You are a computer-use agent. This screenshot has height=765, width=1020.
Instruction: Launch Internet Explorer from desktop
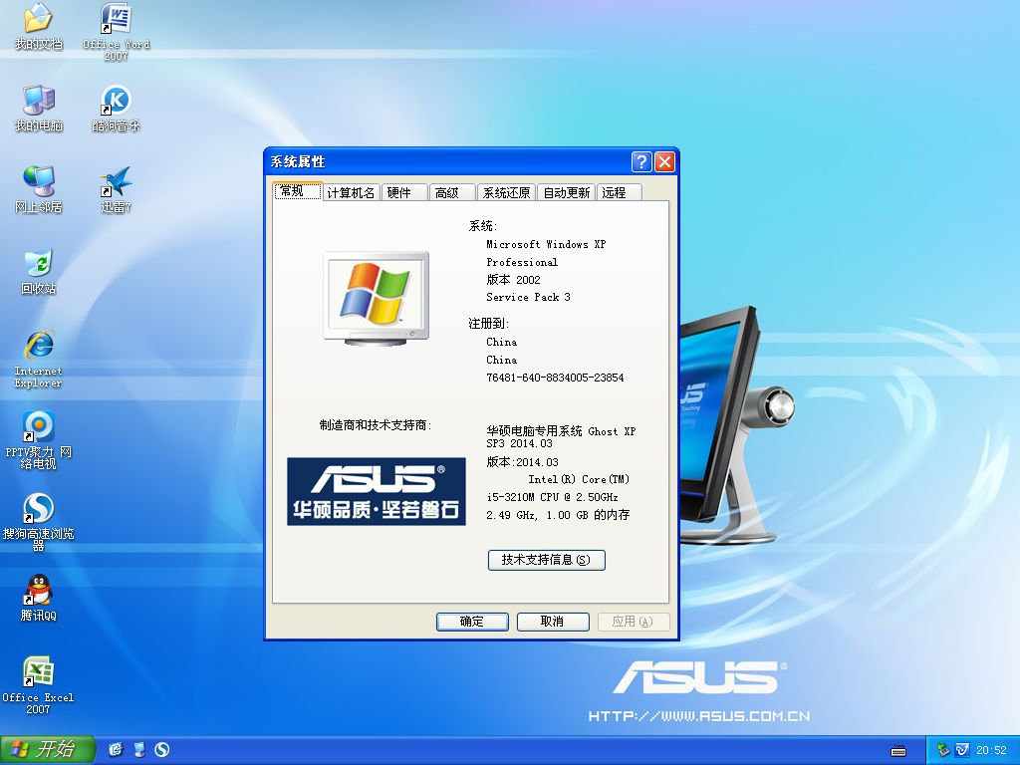click(x=38, y=345)
